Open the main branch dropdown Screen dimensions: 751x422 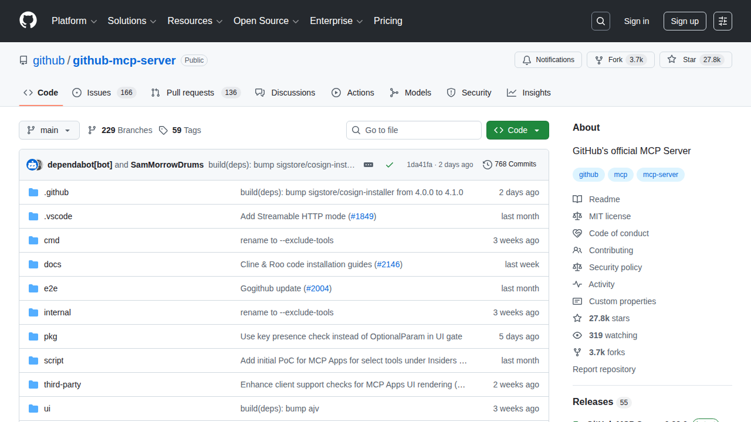coord(49,130)
